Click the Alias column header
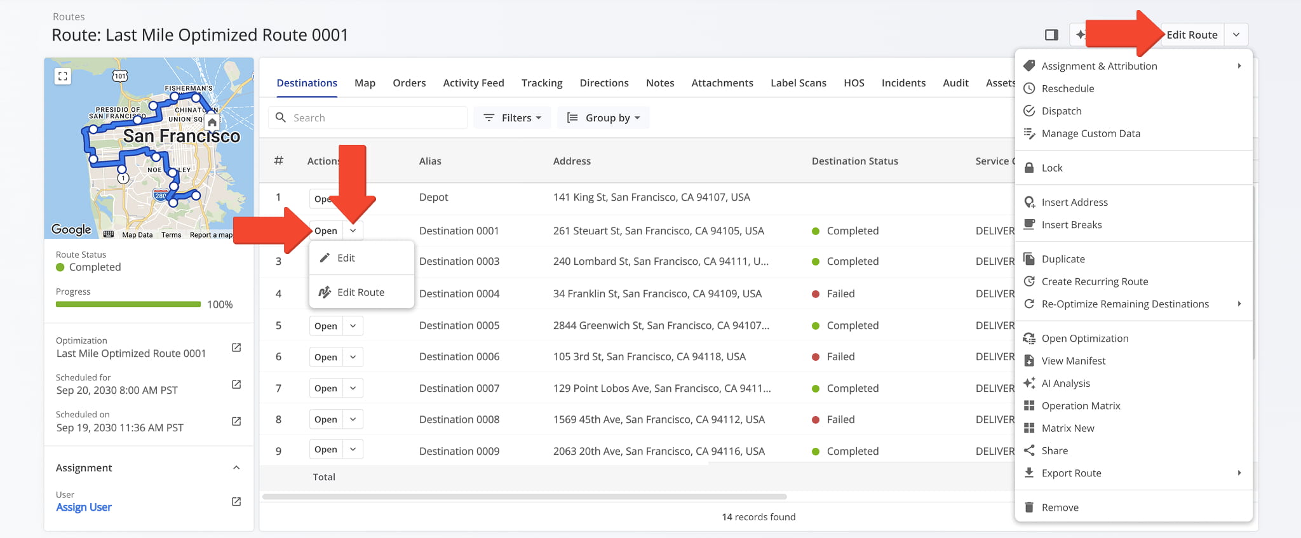The image size is (1301, 538). [430, 161]
